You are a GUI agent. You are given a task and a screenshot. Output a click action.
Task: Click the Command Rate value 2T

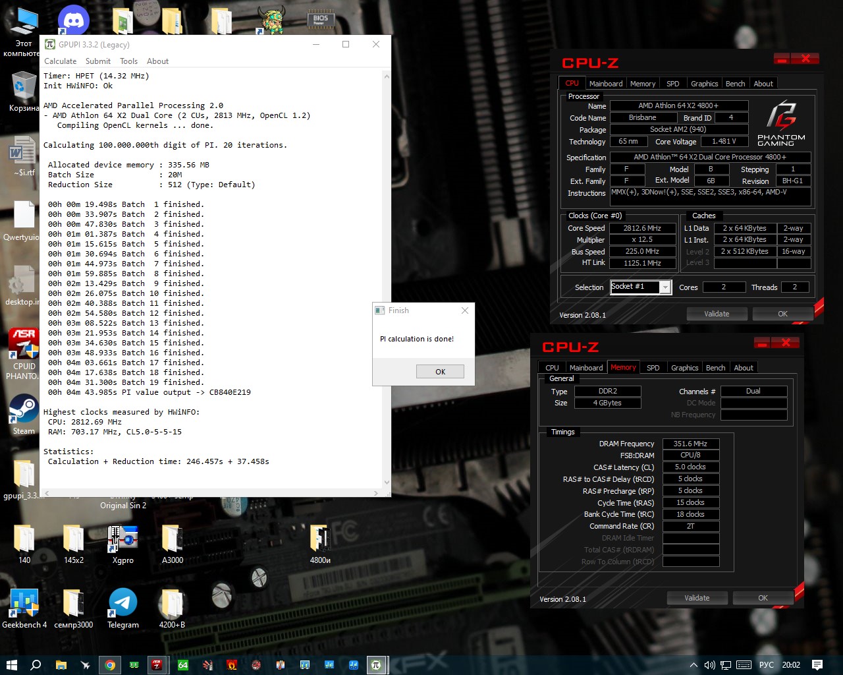691,526
